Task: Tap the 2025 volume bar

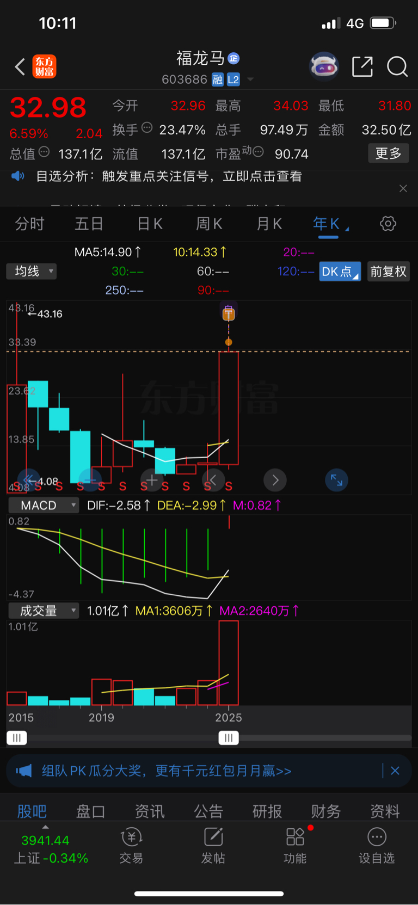Action: [229, 663]
